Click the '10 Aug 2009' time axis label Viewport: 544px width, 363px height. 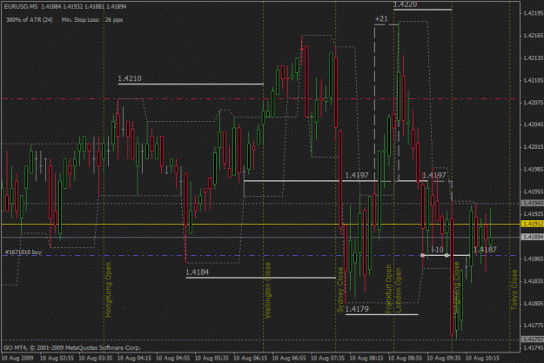click(x=17, y=358)
